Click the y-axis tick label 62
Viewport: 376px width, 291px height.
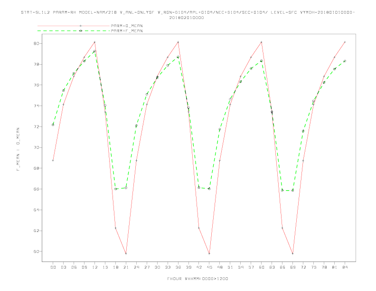(37, 231)
